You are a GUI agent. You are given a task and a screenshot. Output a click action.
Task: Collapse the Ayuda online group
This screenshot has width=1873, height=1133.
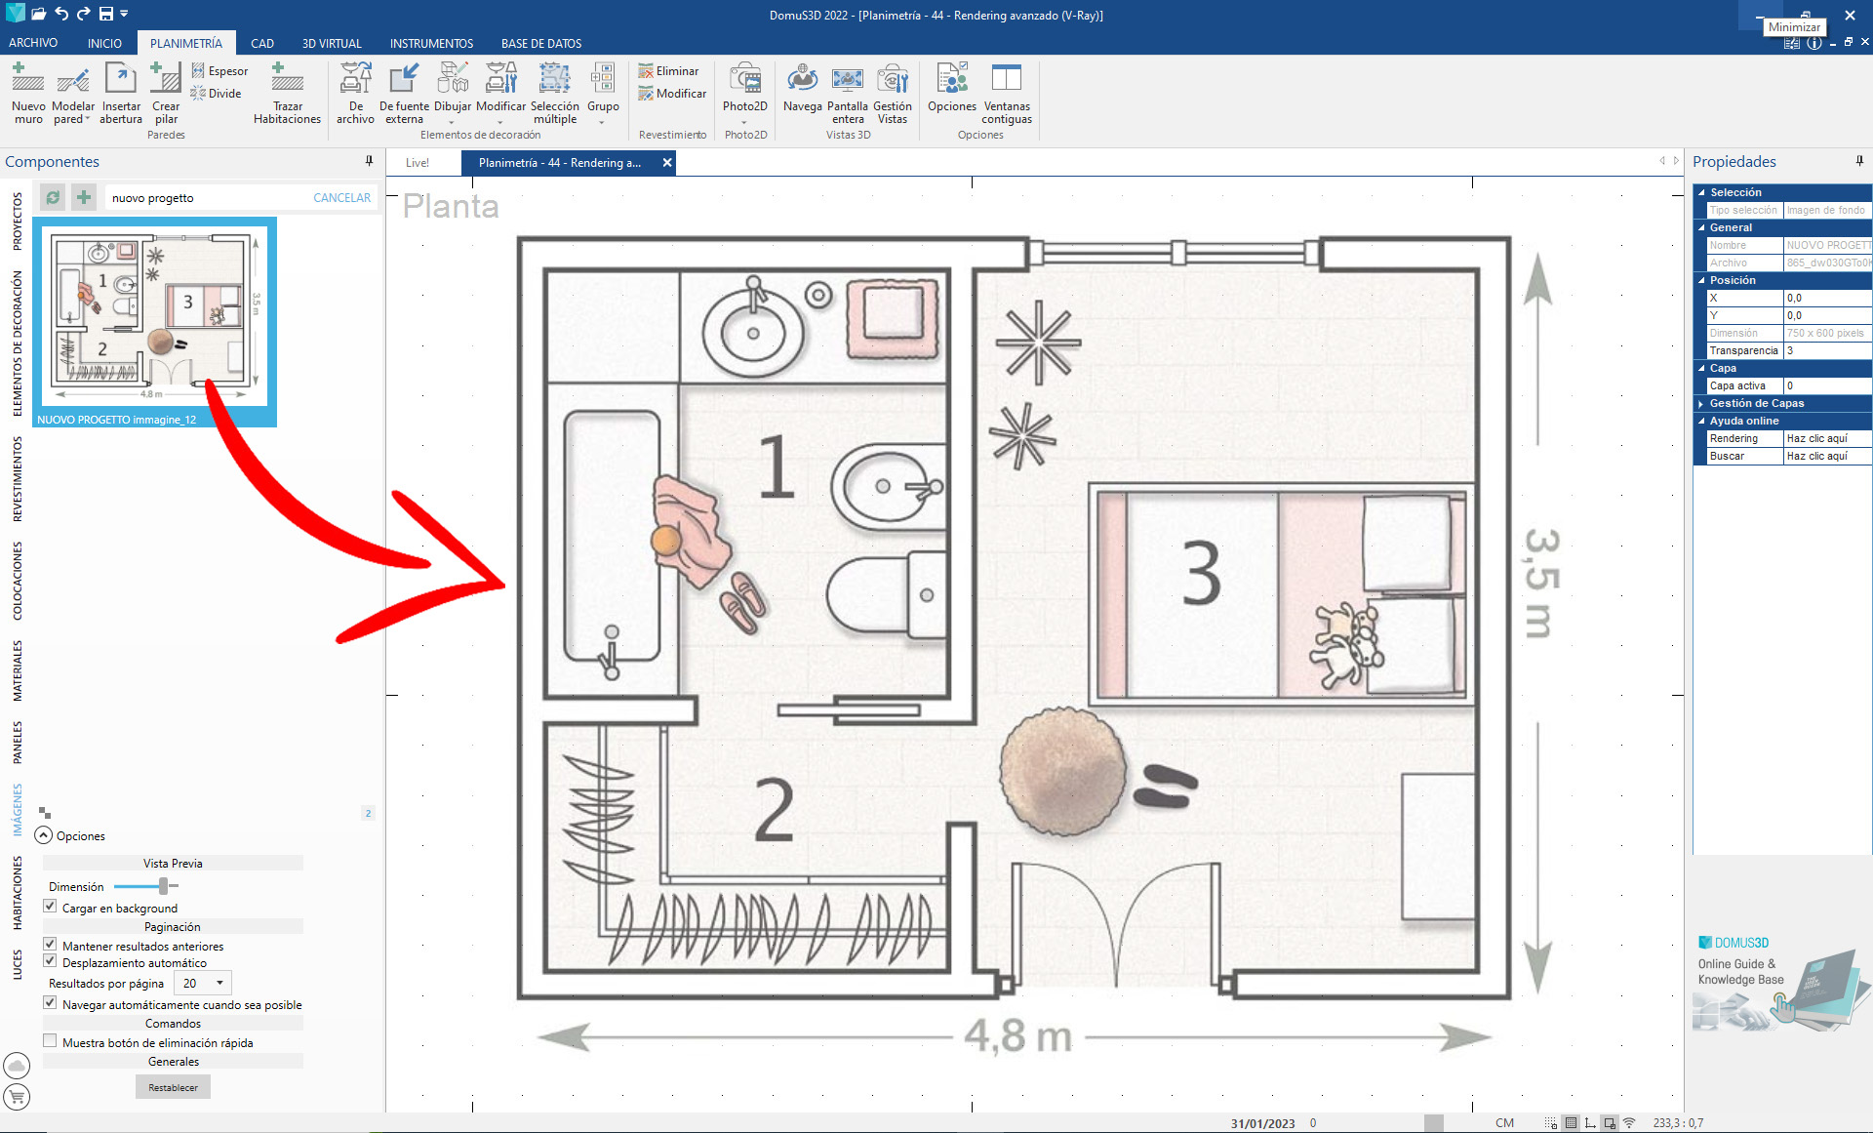[x=1702, y=421]
